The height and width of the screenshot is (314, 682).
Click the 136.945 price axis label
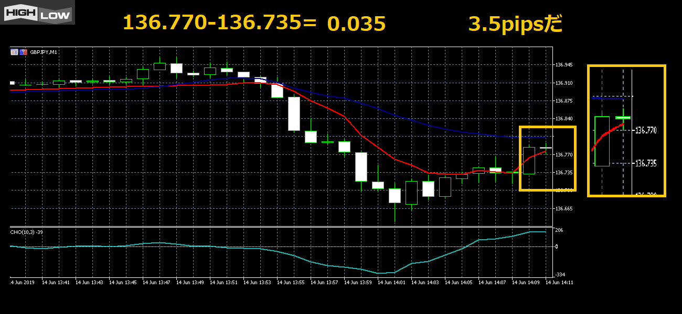(x=564, y=65)
